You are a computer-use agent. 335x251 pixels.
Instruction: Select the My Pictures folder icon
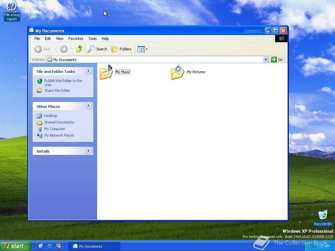[177, 72]
